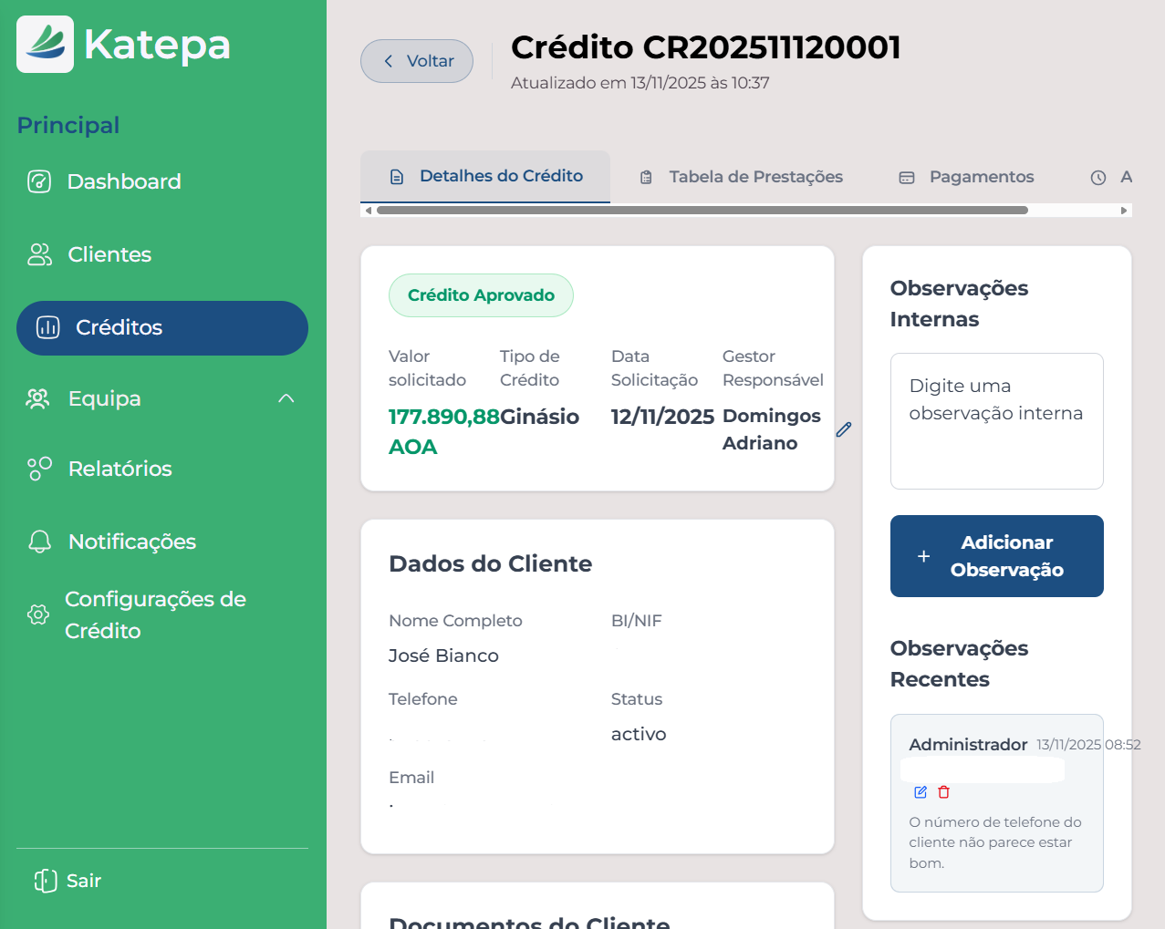Image resolution: width=1165 pixels, height=929 pixels.
Task: Edit the Administrador observation with the blue pencil
Action: (920, 792)
